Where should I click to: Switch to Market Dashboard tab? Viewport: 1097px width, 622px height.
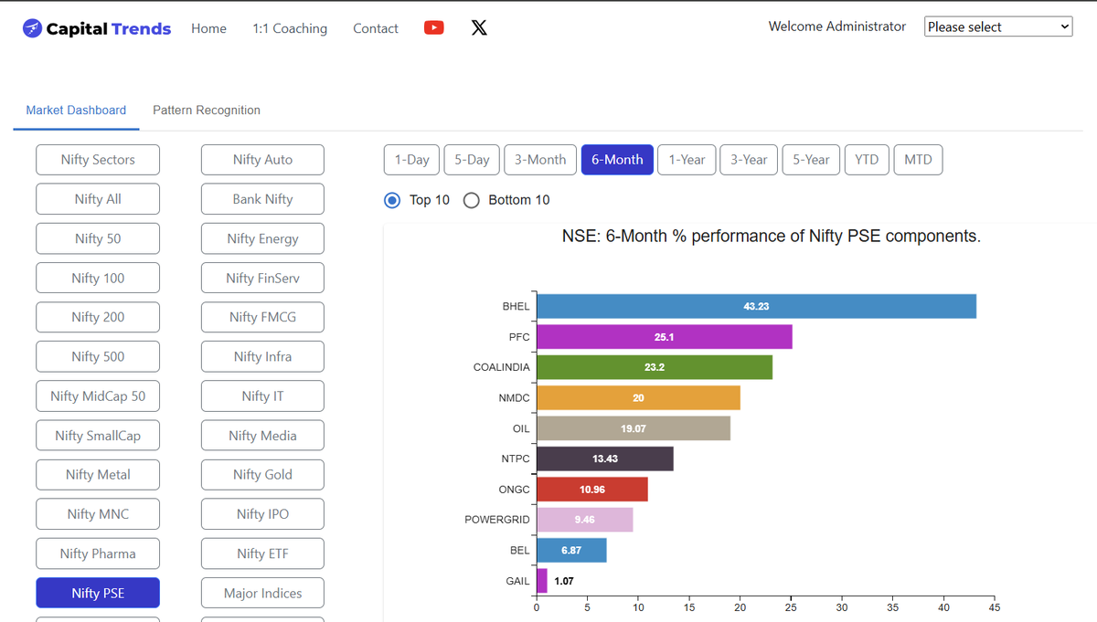point(76,111)
